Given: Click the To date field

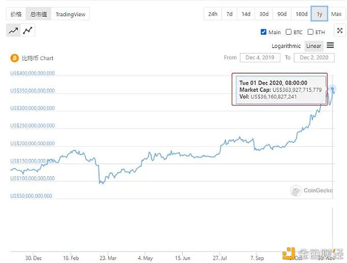Looking at the screenshot, I should point(314,58).
